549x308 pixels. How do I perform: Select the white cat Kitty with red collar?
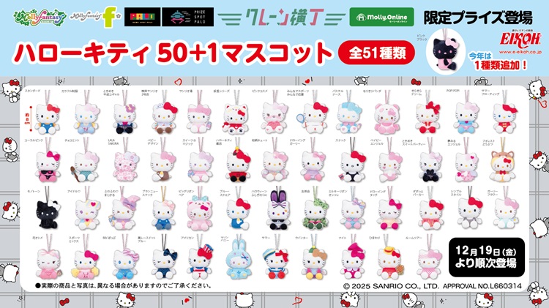pyautogui.click(x=236, y=119)
